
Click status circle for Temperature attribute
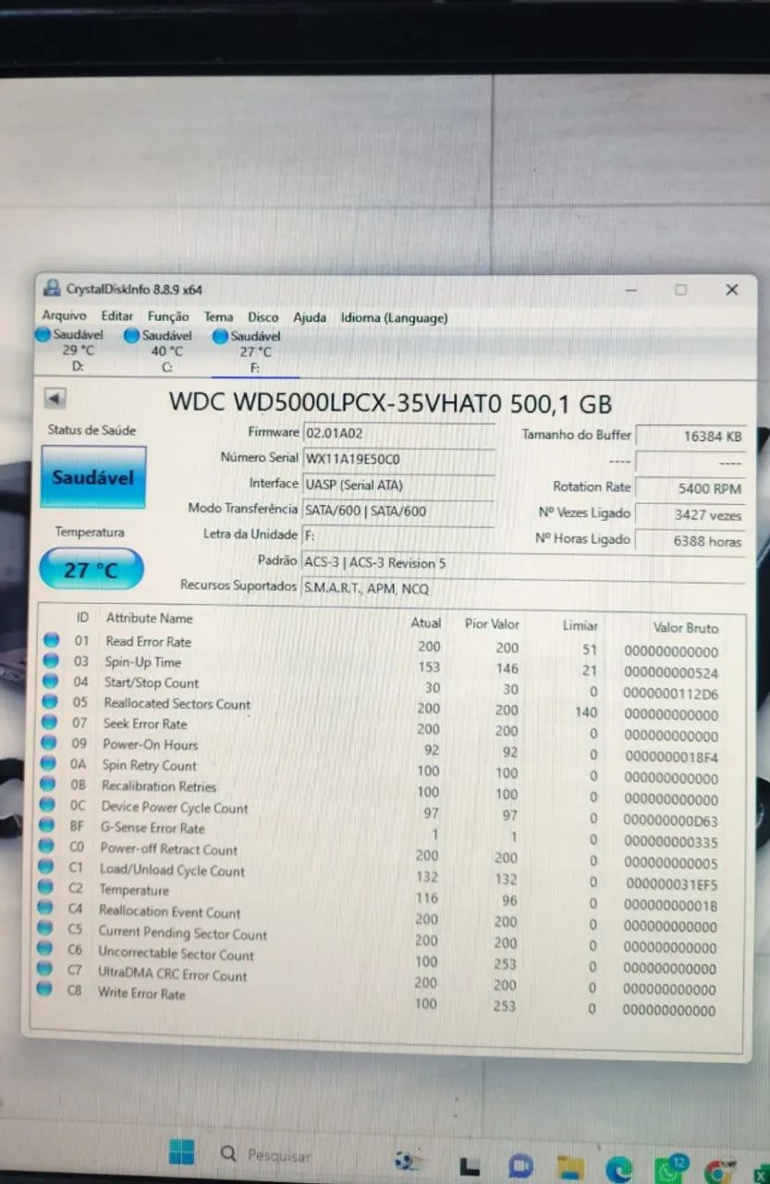46,887
